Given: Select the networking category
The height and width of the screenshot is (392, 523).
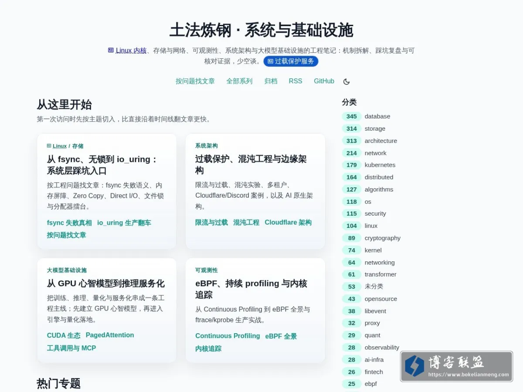Looking at the screenshot, I should (380, 262).
